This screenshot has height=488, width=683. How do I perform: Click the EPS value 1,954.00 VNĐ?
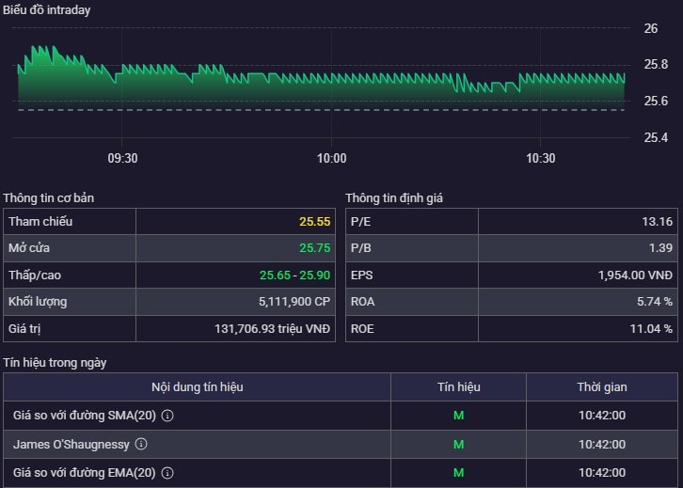(636, 275)
